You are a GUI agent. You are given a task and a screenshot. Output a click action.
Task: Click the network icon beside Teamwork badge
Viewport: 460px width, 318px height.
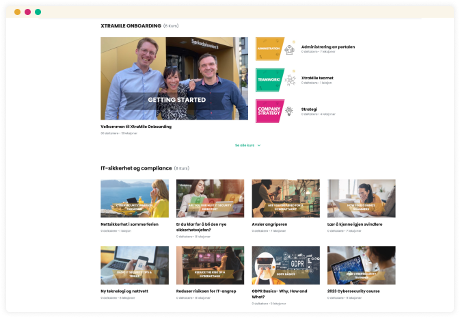pyautogui.click(x=290, y=80)
